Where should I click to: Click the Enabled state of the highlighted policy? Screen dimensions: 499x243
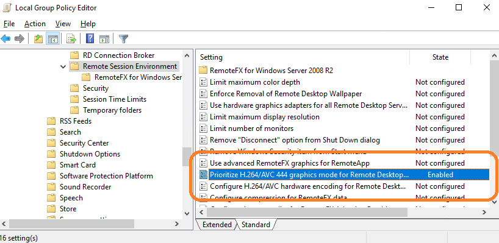[x=440, y=175]
